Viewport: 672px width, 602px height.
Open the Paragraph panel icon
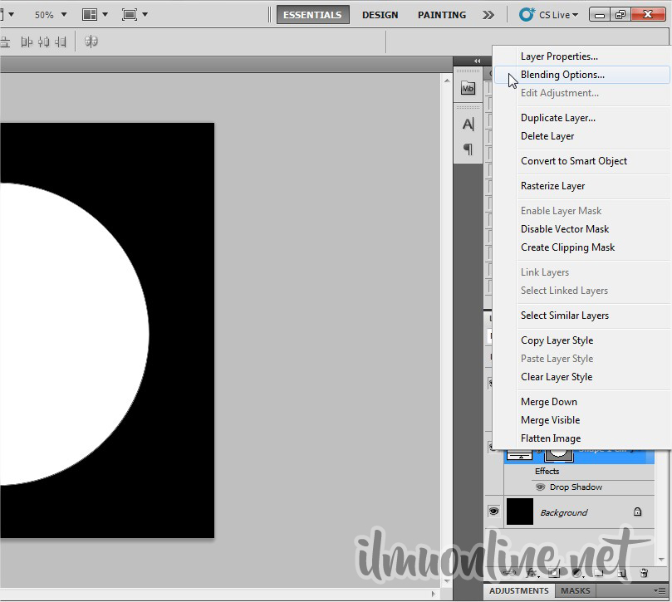(468, 149)
